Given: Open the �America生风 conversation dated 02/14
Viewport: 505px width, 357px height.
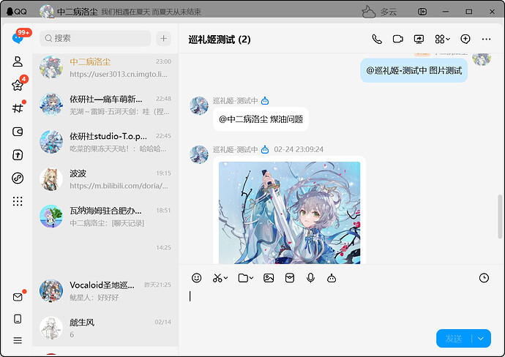Looking at the screenshot, I should [105, 328].
